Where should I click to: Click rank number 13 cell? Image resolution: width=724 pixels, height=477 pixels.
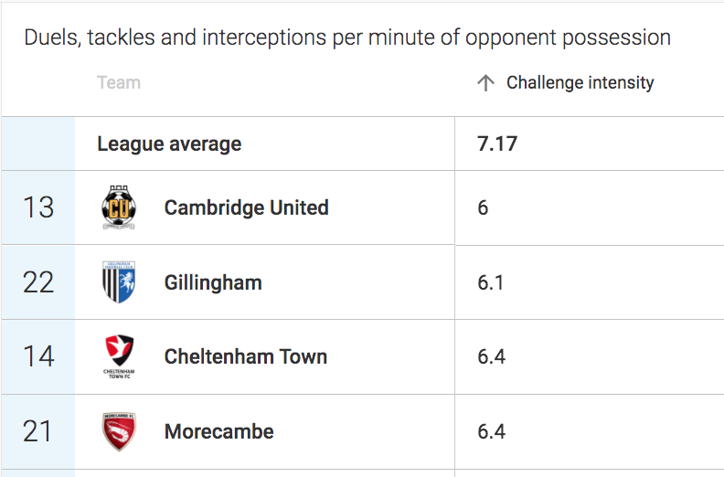point(38,207)
